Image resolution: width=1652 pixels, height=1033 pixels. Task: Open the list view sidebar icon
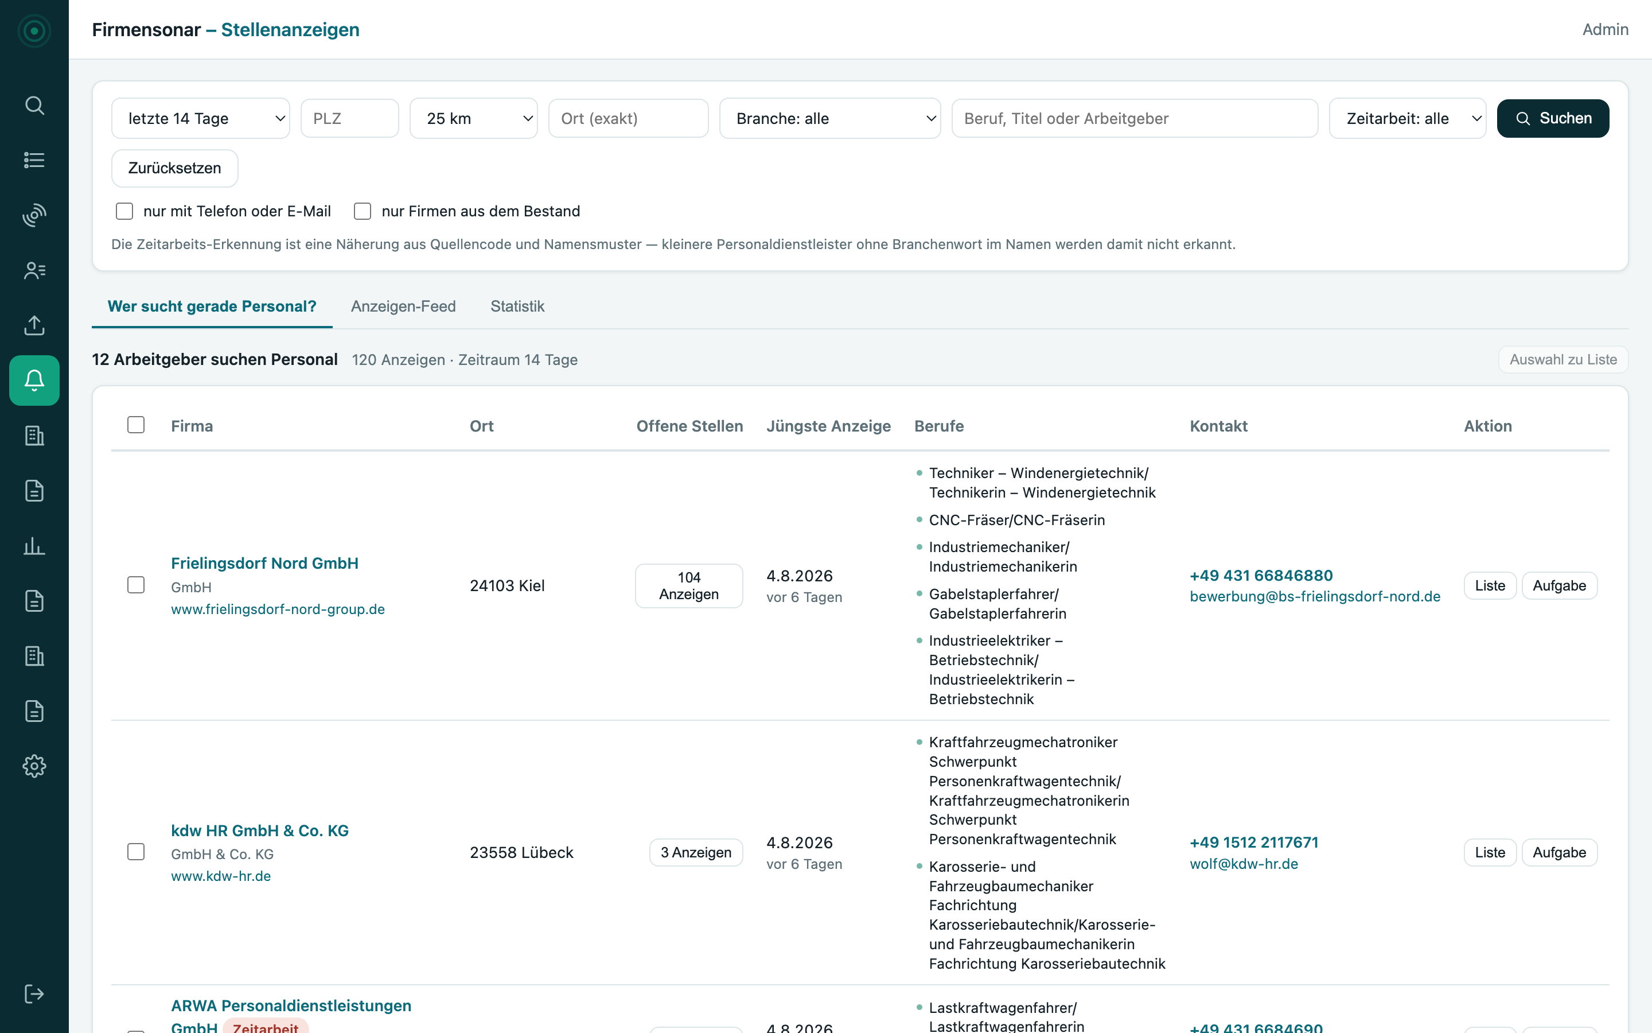coord(34,160)
